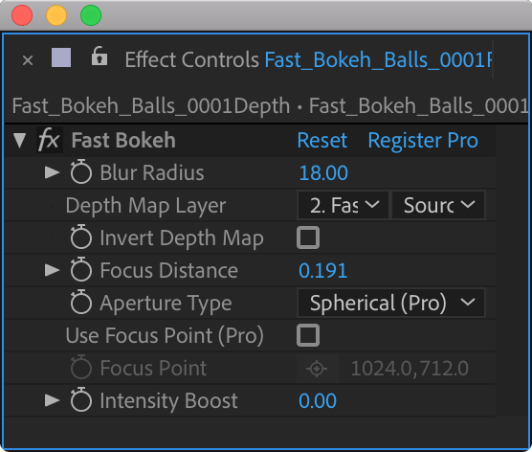Screen dimensions: 532x452
Task: Toggle the fx switch for Fast Bokeh
Action: pos(49,140)
